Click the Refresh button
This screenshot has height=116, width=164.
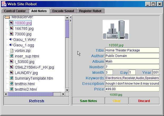point(37,101)
